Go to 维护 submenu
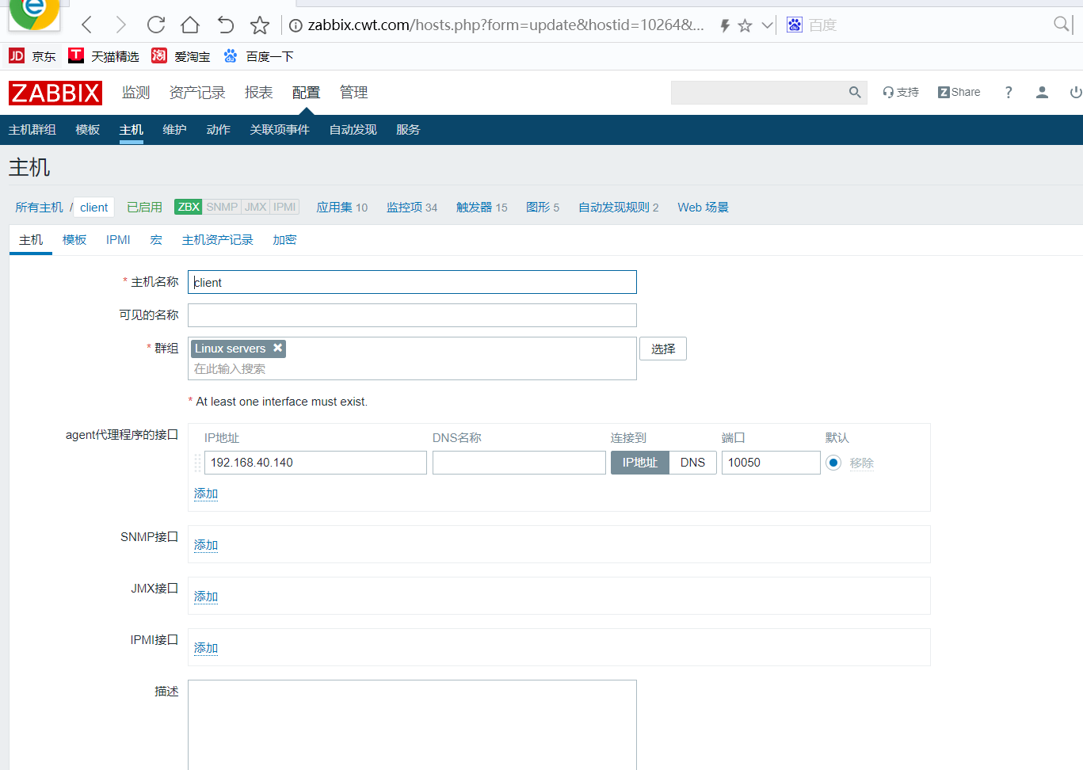The height and width of the screenshot is (770, 1083). 175,130
